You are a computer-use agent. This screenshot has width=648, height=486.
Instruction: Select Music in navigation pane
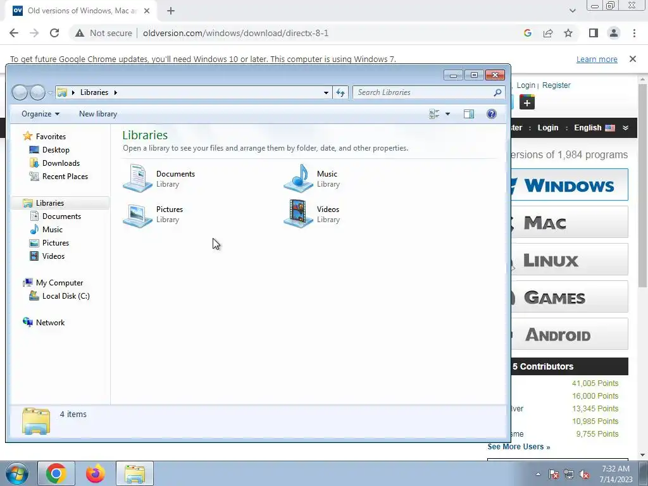52,230
